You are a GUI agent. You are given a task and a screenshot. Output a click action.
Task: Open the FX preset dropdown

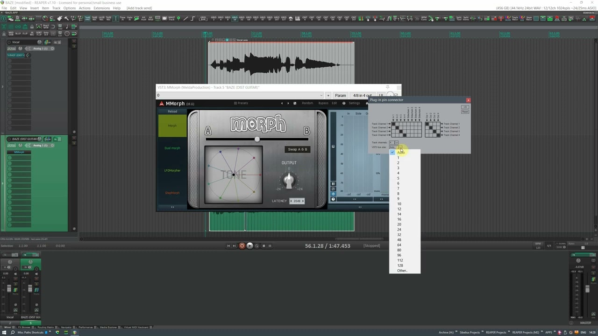click(x=321, y=96)
